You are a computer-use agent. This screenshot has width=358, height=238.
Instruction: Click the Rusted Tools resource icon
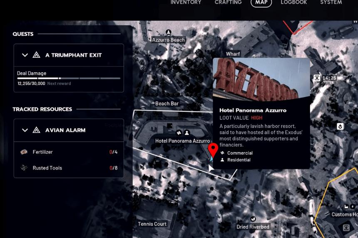point(24,168)
